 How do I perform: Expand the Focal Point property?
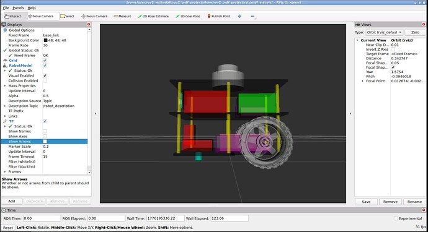362,81
